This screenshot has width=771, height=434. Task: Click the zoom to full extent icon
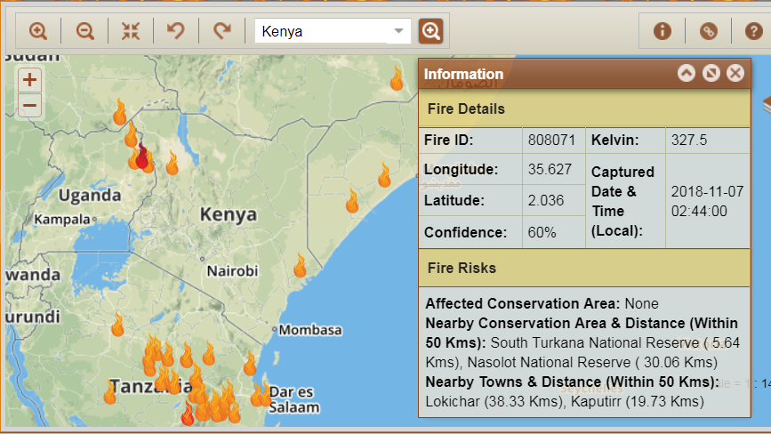[x=131, y=31]
